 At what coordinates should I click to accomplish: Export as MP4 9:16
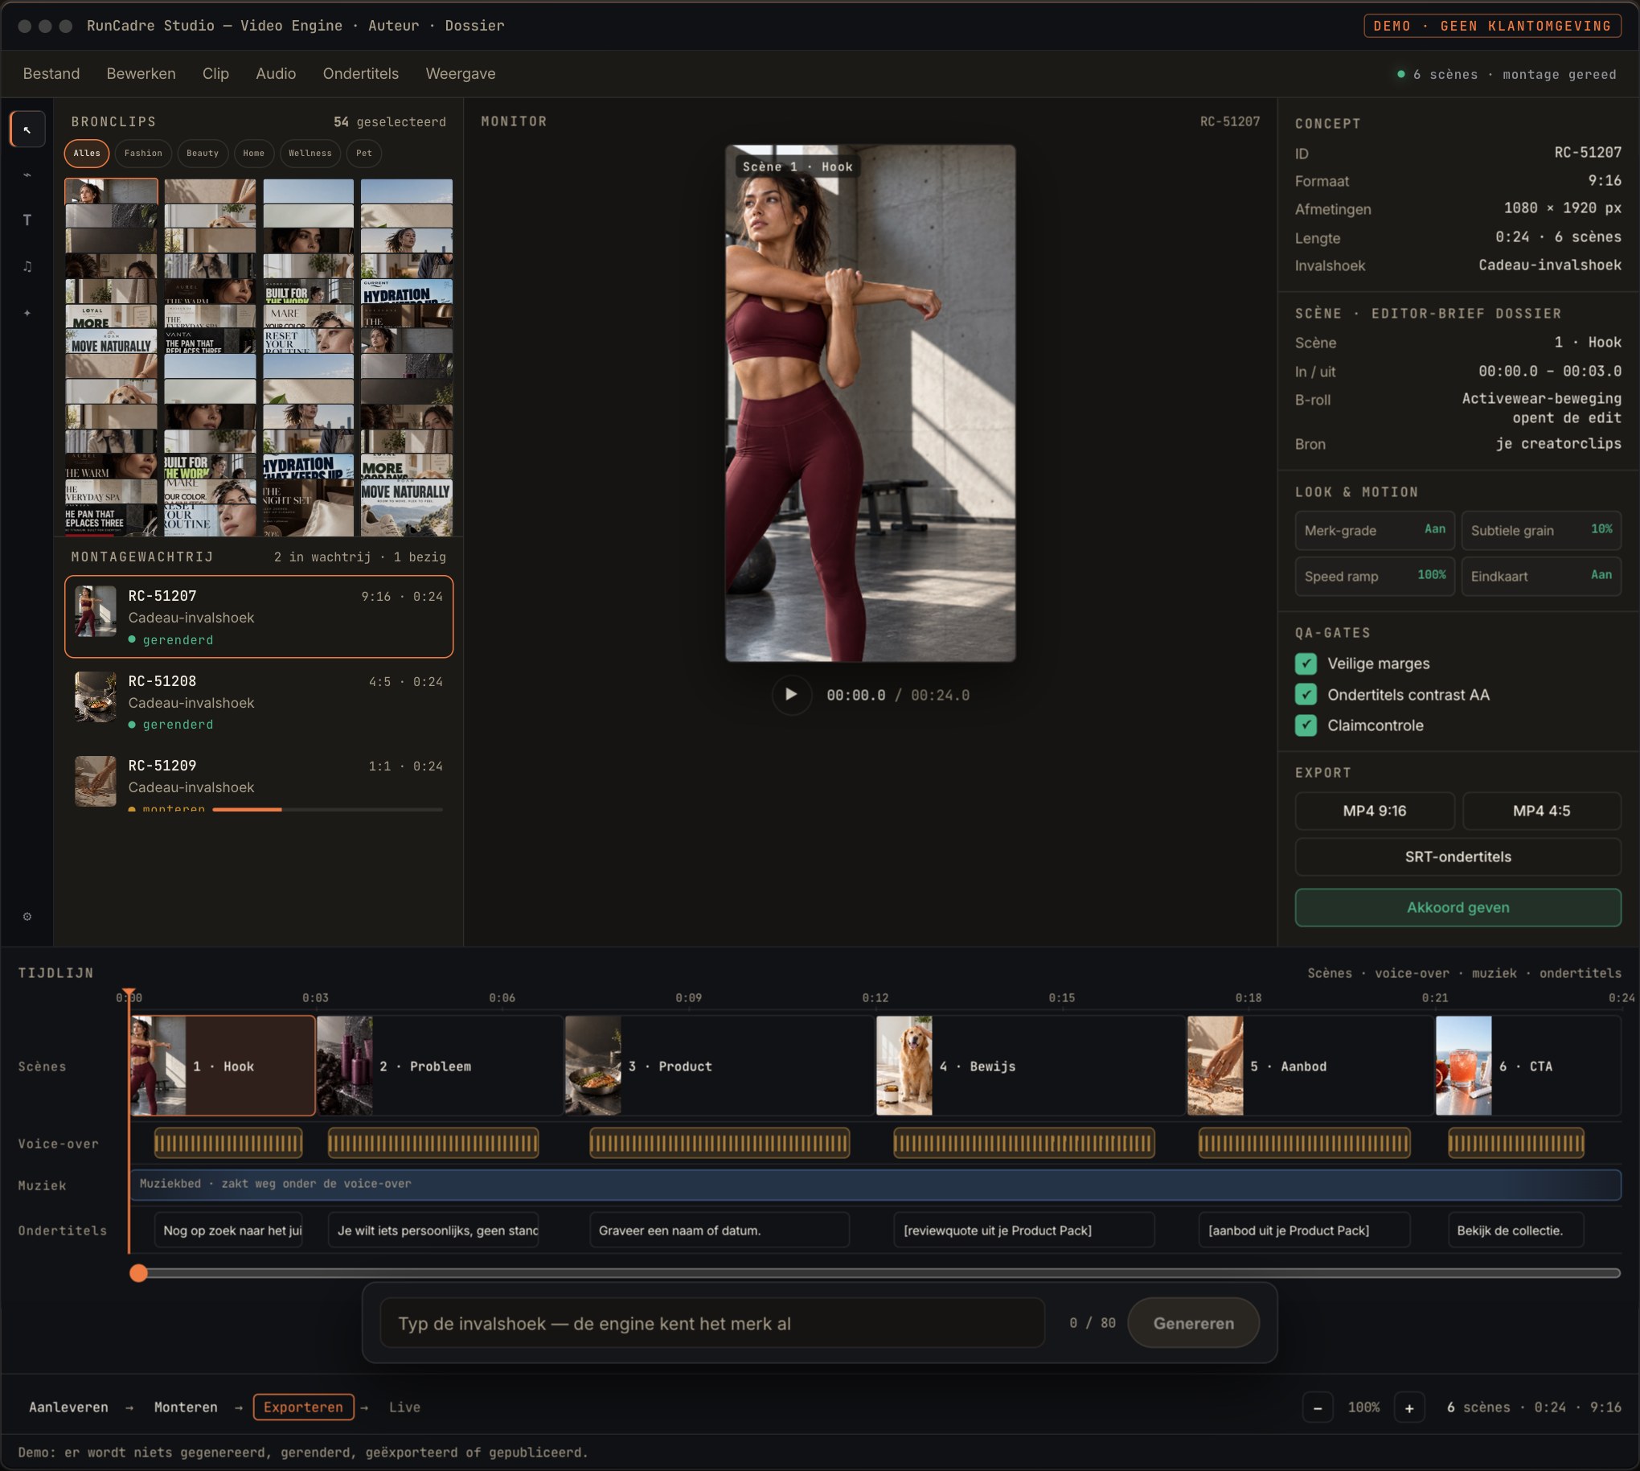[x=1374, y=811]
